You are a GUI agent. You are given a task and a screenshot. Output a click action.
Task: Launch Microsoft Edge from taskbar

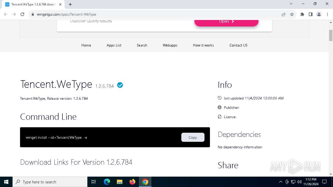(107, 182)
